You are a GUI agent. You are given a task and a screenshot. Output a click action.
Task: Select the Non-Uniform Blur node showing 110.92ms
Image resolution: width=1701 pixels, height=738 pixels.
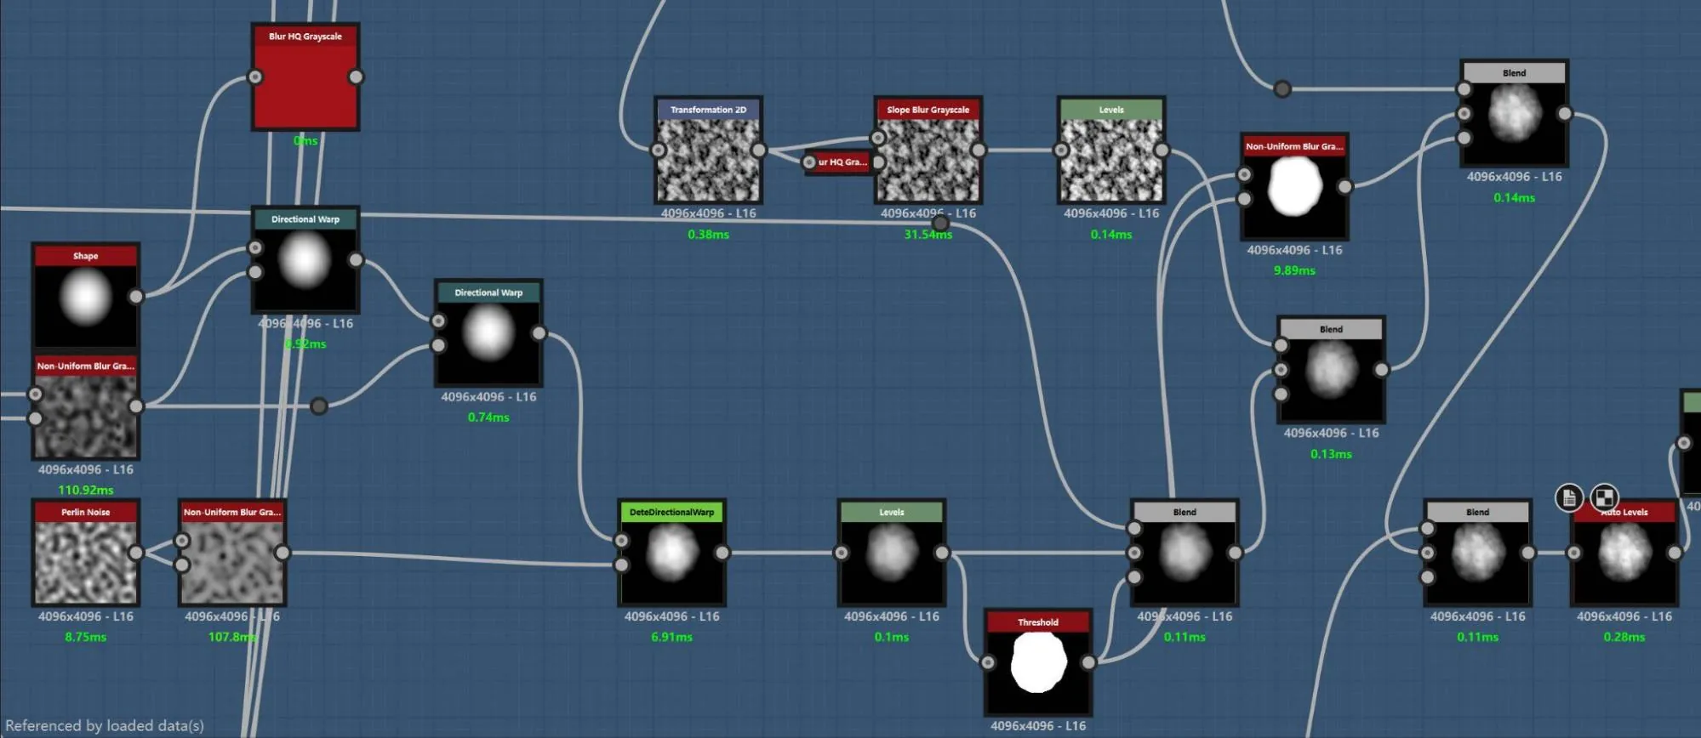[86, 406]
